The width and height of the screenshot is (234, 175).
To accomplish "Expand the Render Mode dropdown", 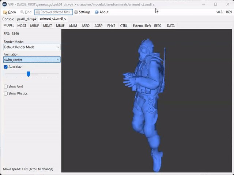I will click(x=32, y=47).
